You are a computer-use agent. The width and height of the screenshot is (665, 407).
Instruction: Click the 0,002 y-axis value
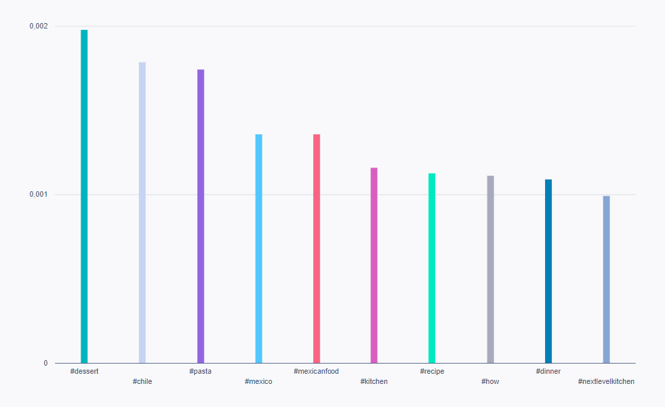[39, 26]
